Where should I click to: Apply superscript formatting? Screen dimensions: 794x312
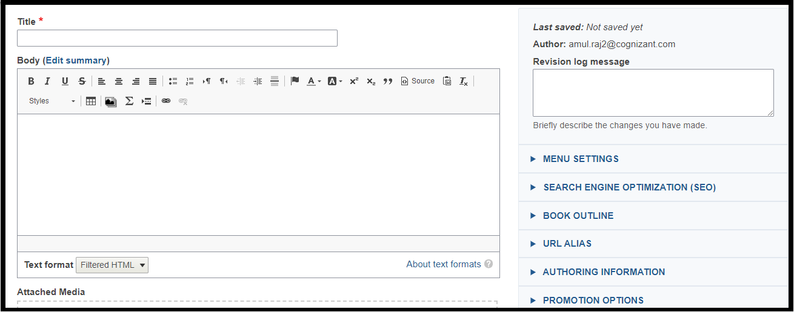click(354, 81)
